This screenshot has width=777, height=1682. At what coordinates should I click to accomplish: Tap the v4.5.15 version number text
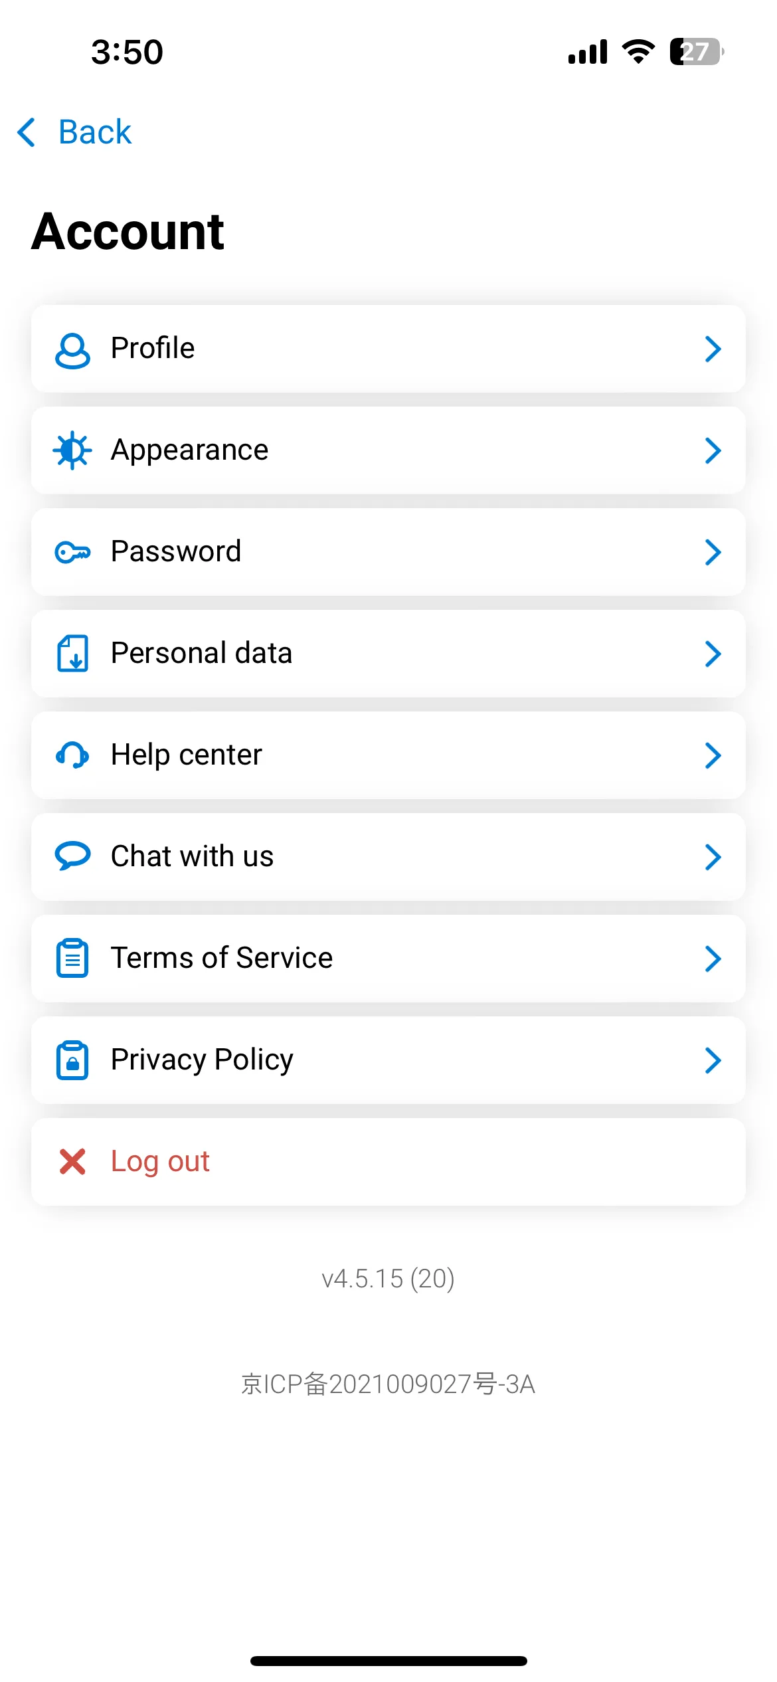pyautogui.click(x=388, y=1279)
